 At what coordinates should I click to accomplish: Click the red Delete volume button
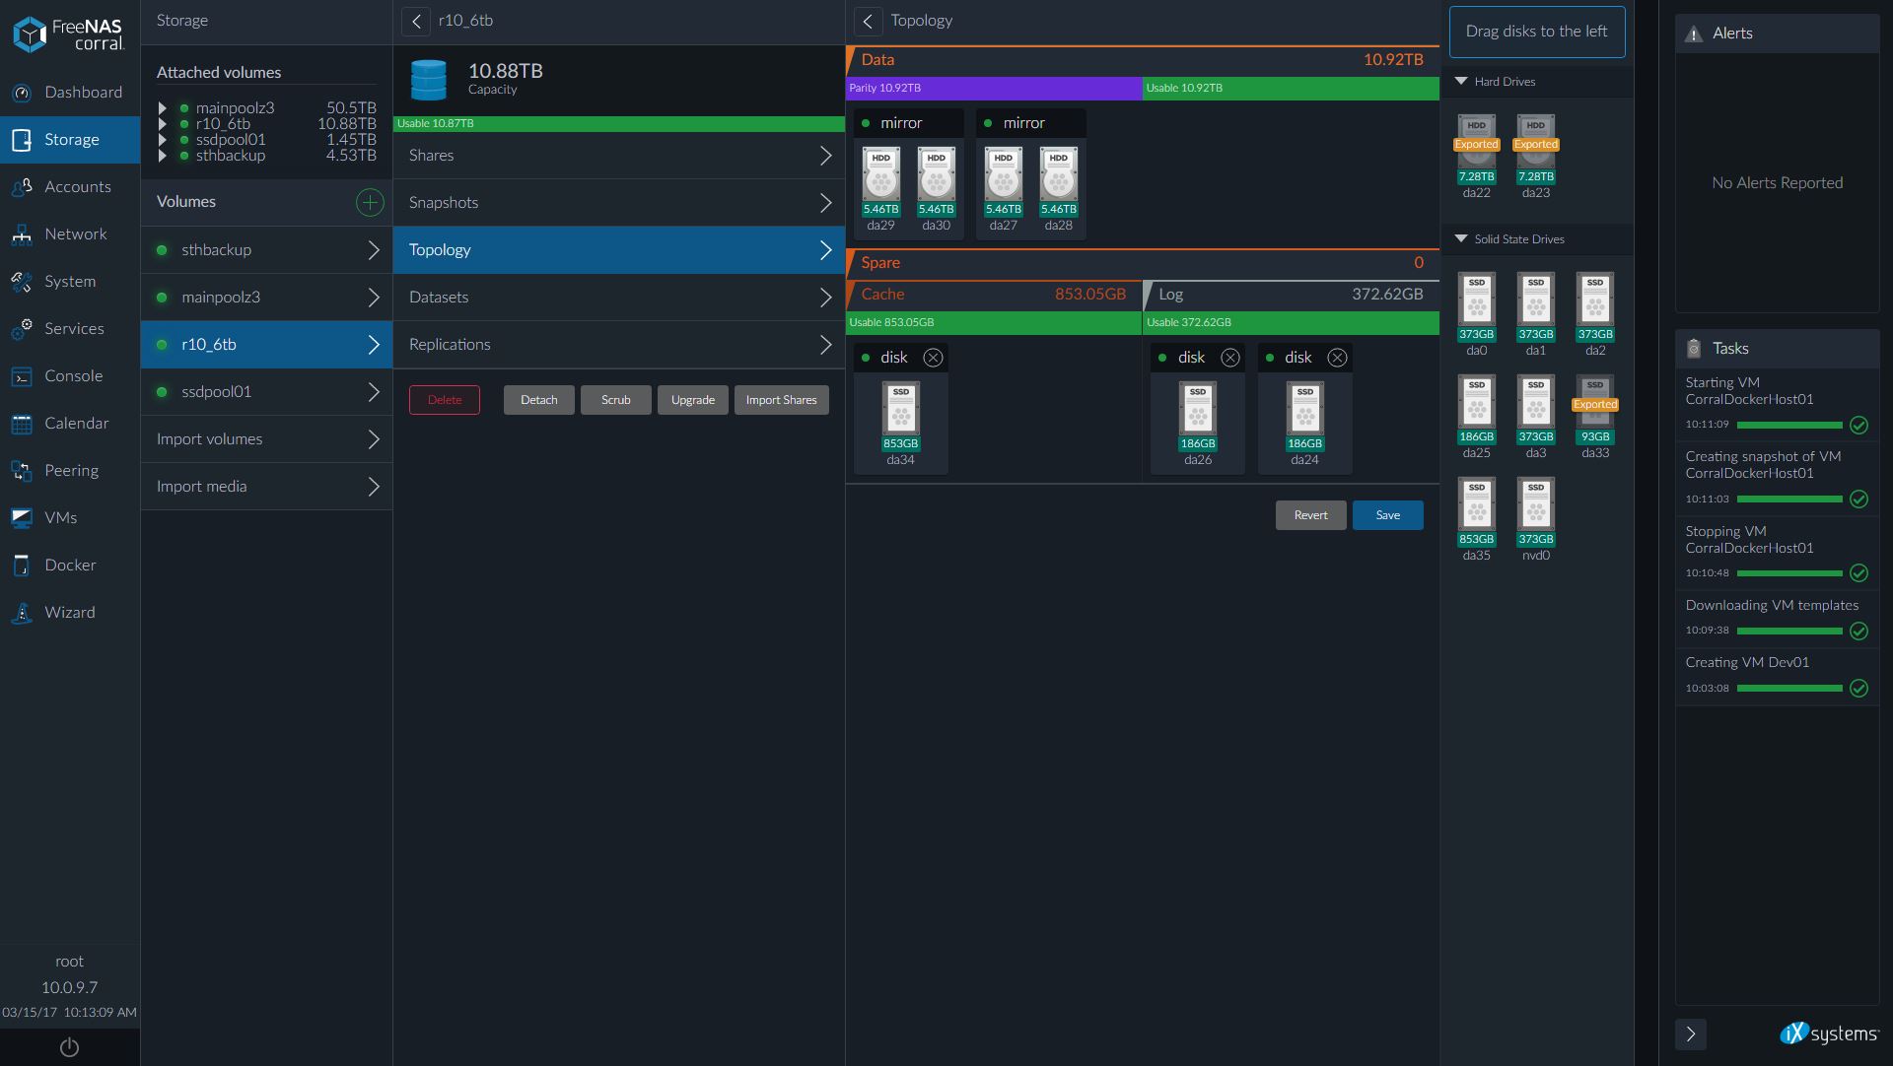click(x=444, y=400)
